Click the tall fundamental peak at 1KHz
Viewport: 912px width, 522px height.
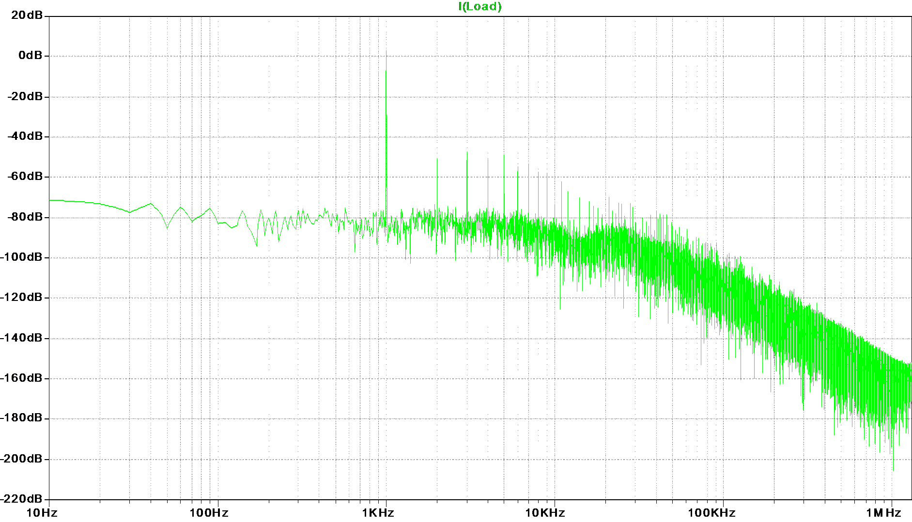pos(386,131)
